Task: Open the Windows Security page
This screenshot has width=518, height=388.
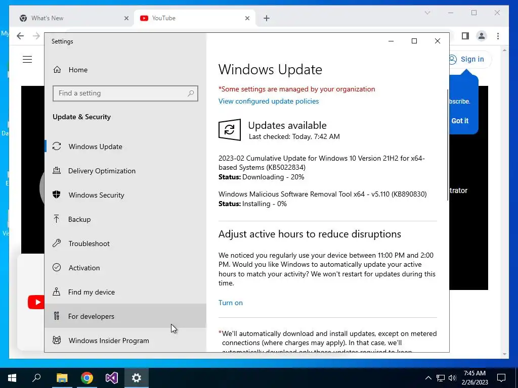Action: coord(125,195)
